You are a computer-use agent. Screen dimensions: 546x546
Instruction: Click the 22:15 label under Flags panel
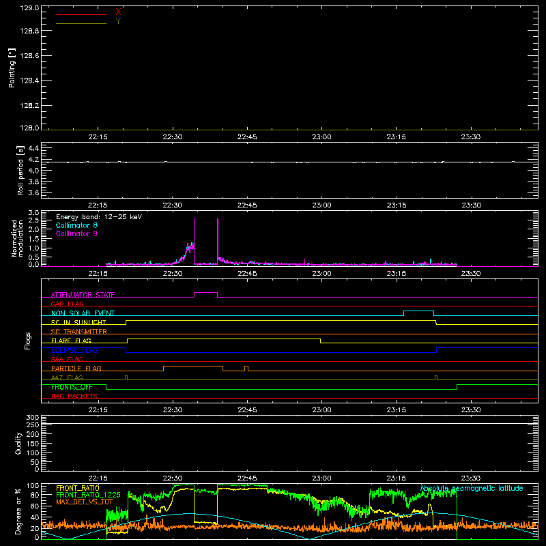(x=98, y=410)
